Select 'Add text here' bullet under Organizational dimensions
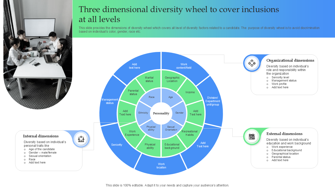Viewport: 335px width, 188px height. (x=280, y=87)
